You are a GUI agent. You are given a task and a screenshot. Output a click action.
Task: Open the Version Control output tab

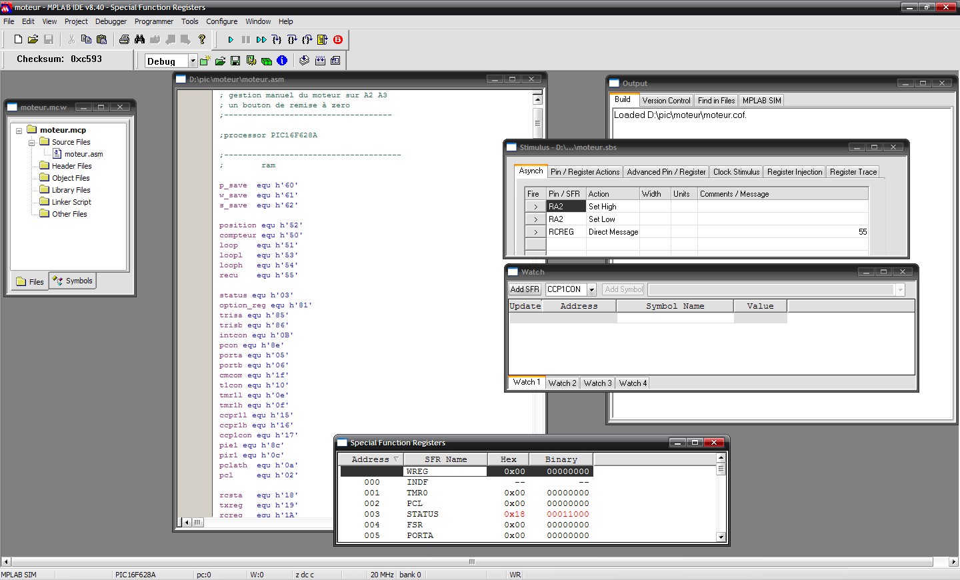tap(666, 101)
